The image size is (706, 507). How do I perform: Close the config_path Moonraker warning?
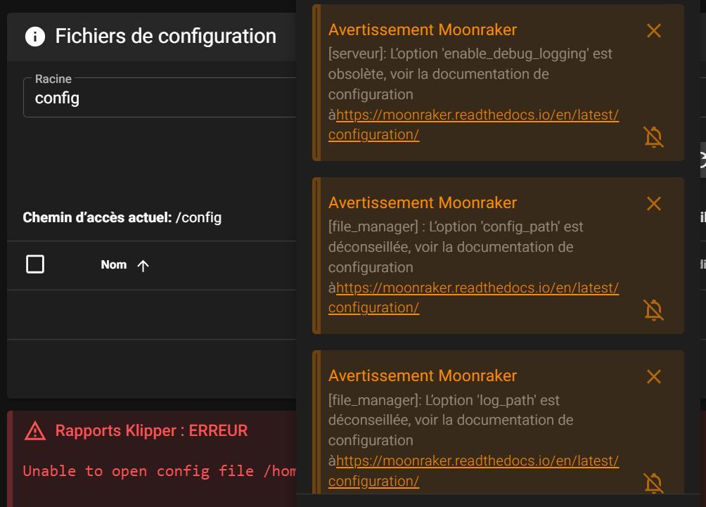click(x=654, y=203)
